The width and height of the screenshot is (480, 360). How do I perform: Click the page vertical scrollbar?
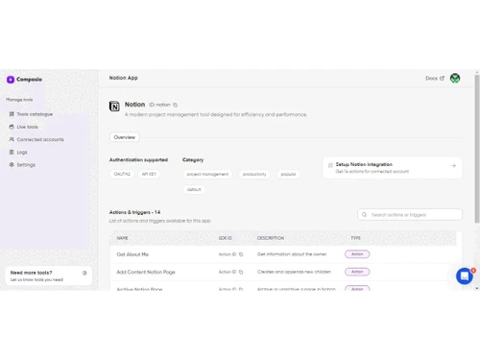477,149
